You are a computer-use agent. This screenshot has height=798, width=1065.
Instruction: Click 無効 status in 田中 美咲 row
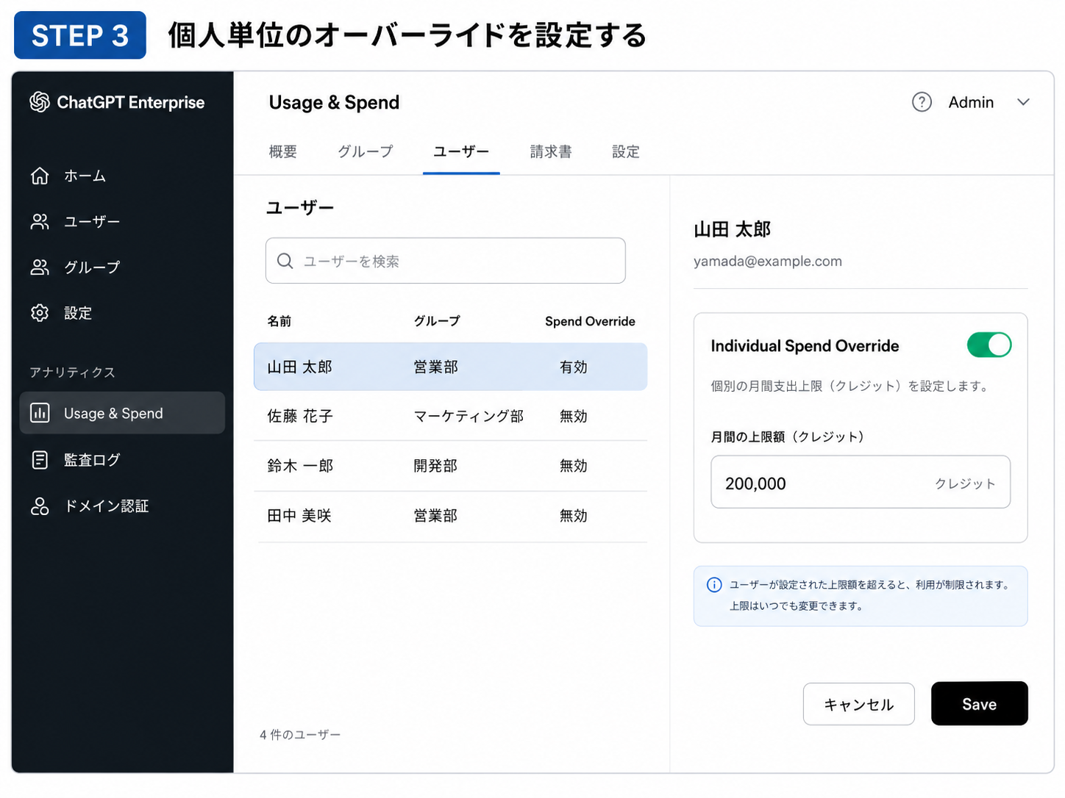pyautogui.click(x=574, y=516)
